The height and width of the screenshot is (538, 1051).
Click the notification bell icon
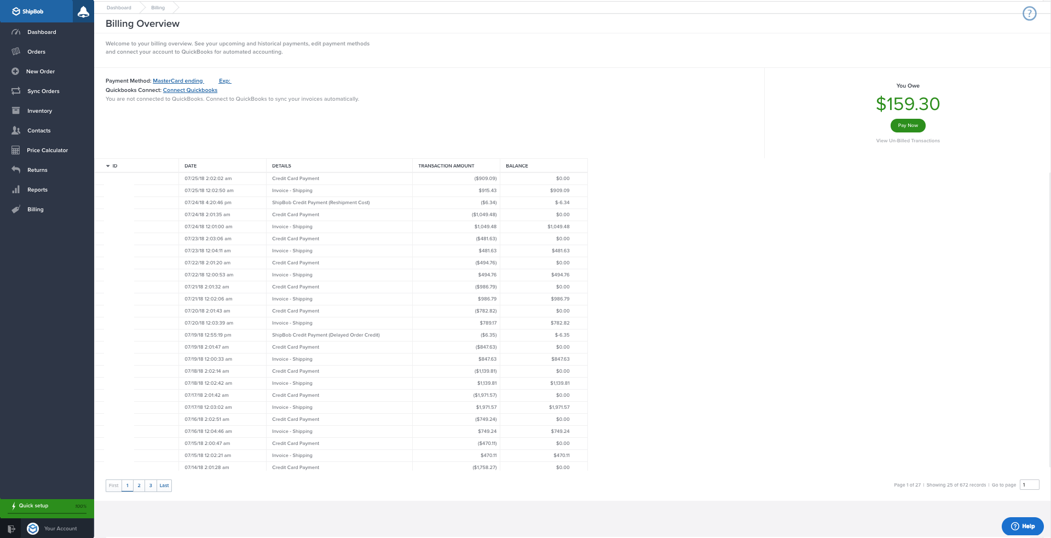83,11
